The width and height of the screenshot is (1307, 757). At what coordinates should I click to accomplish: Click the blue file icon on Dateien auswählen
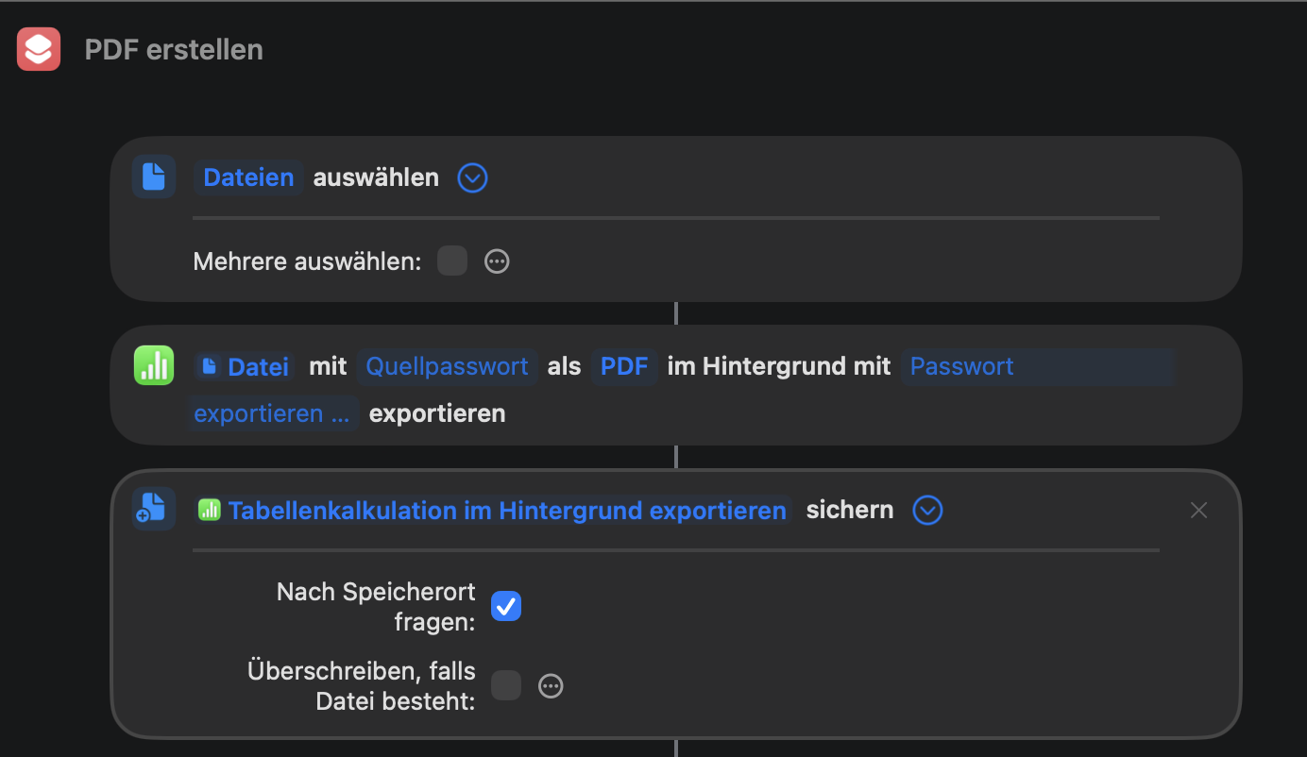[154, 177]
